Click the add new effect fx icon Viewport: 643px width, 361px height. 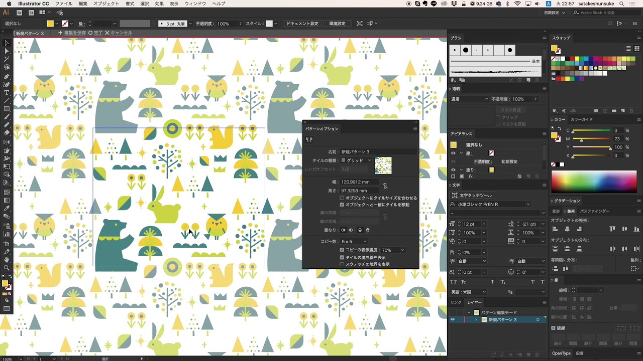(471, 176)
